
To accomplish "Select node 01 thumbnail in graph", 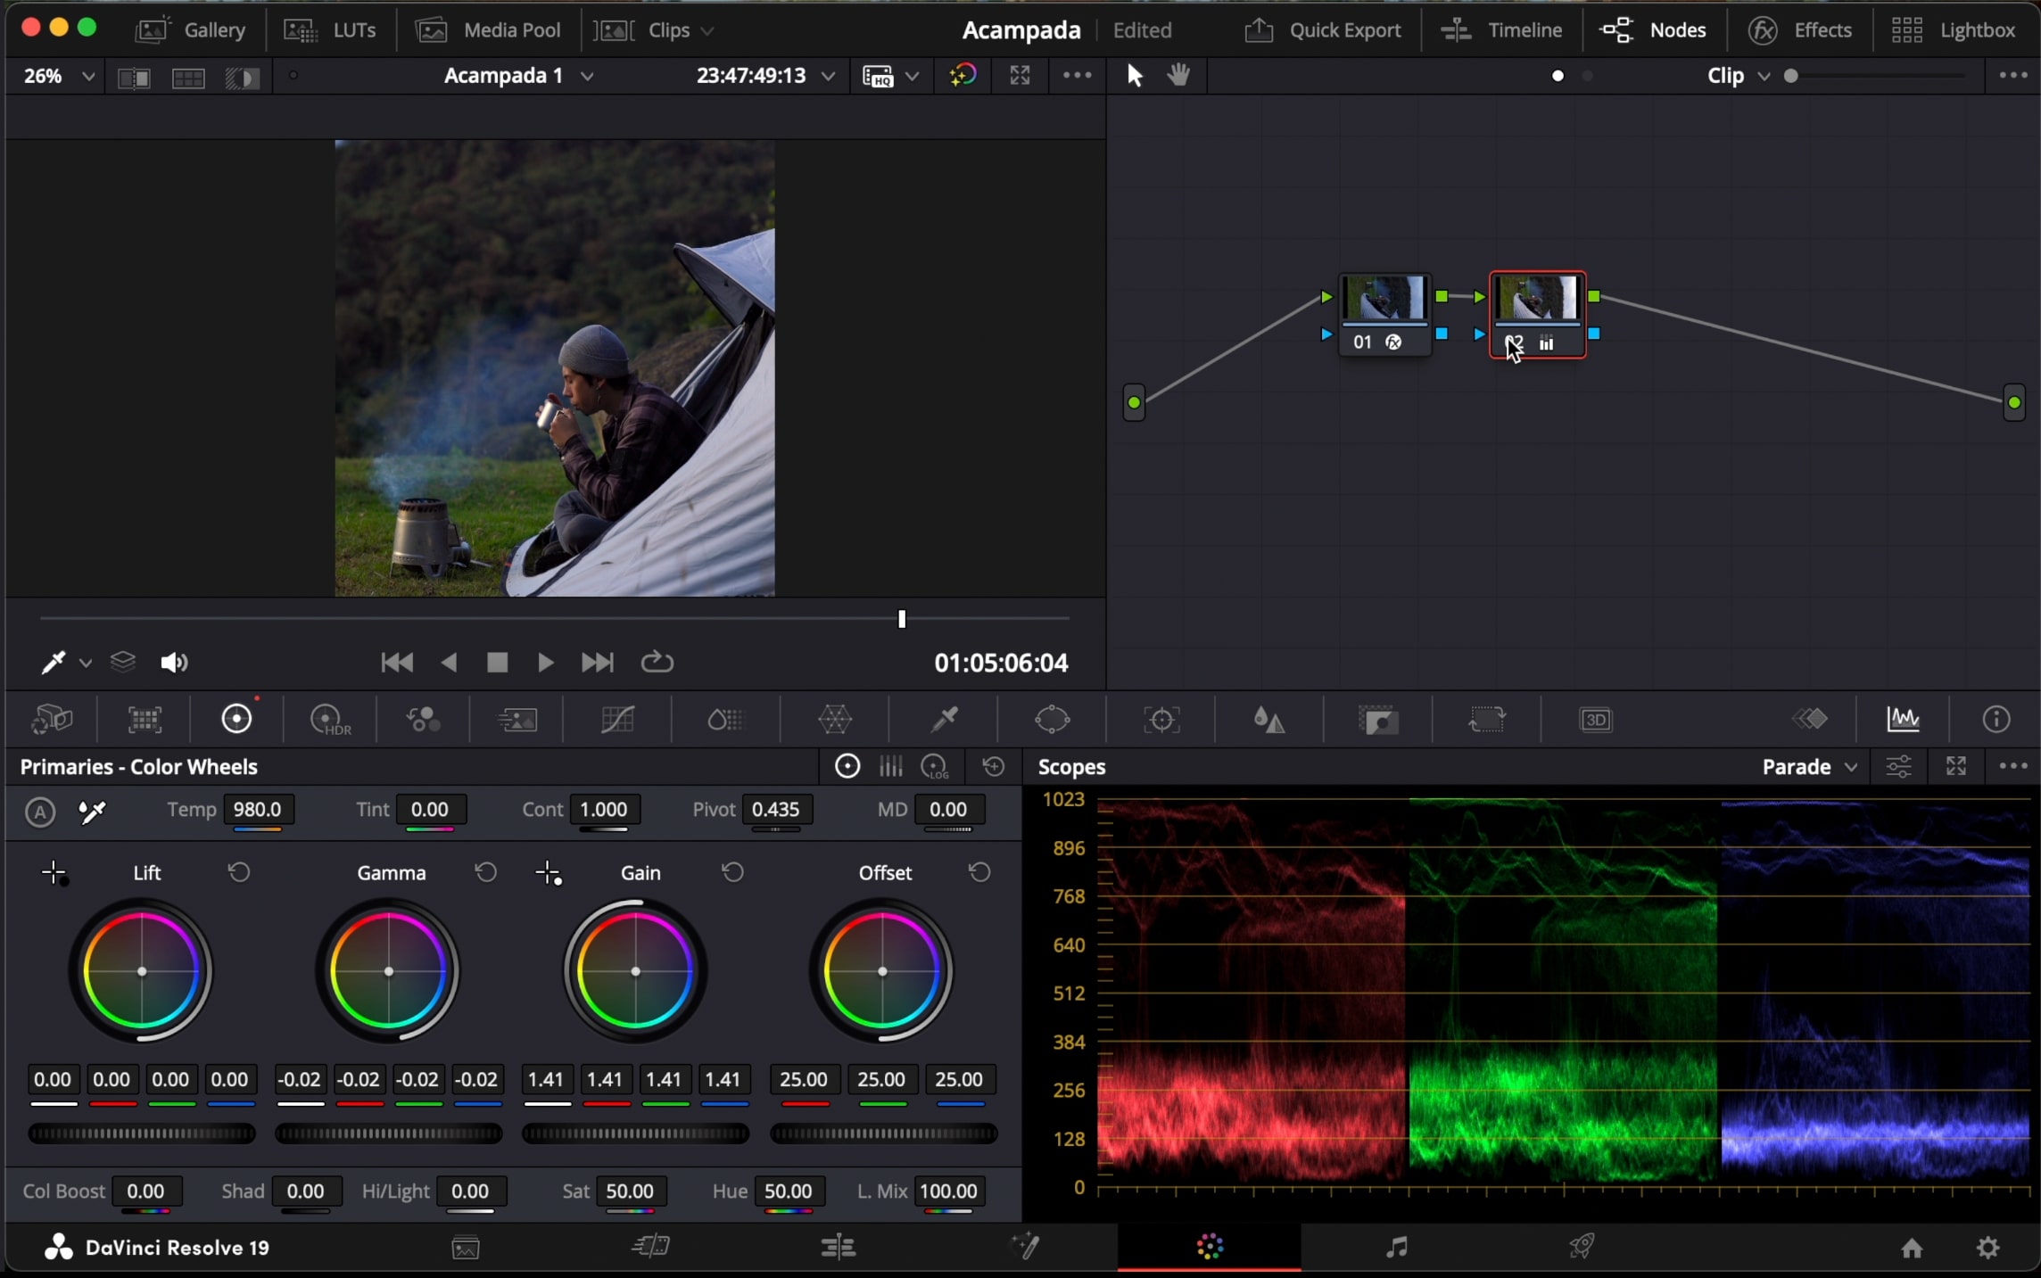I will coord(1384,299).
